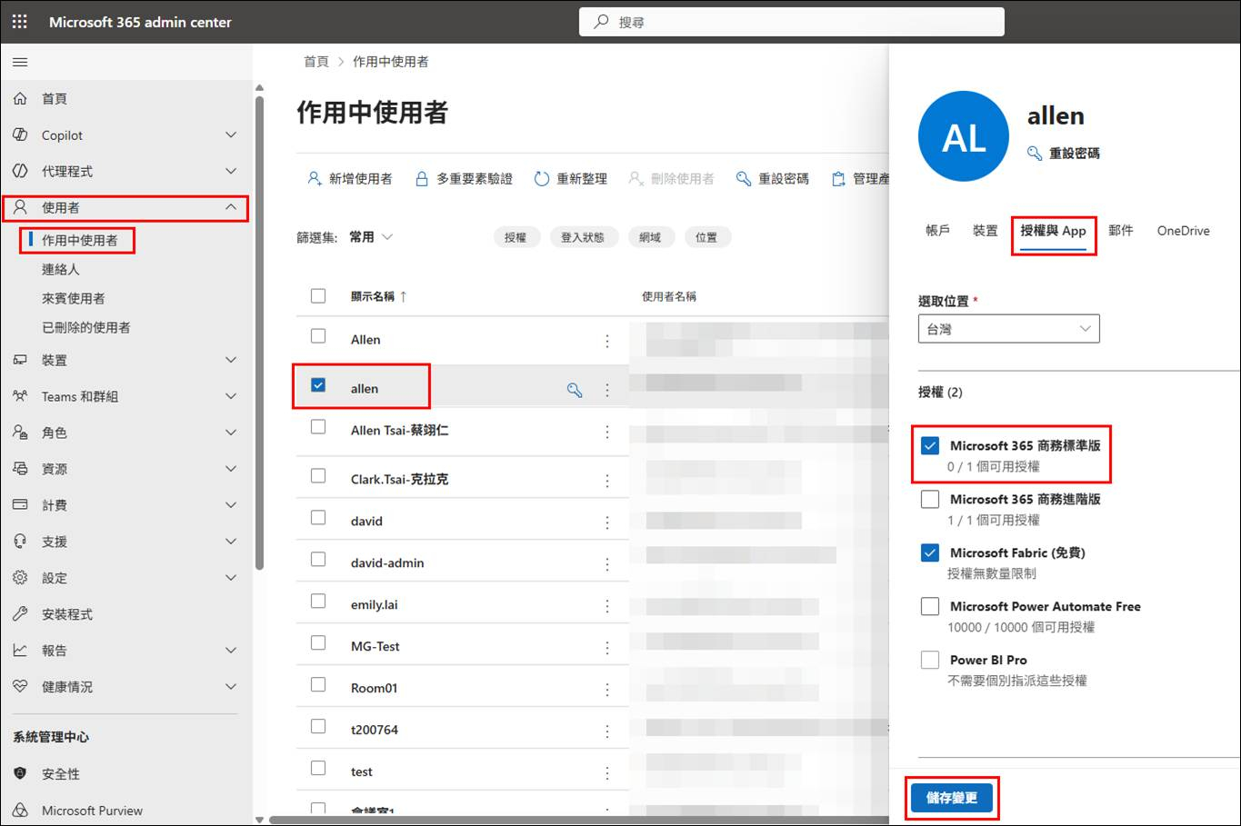Click the Security (安全性) shield icon

tap(20, 773)
